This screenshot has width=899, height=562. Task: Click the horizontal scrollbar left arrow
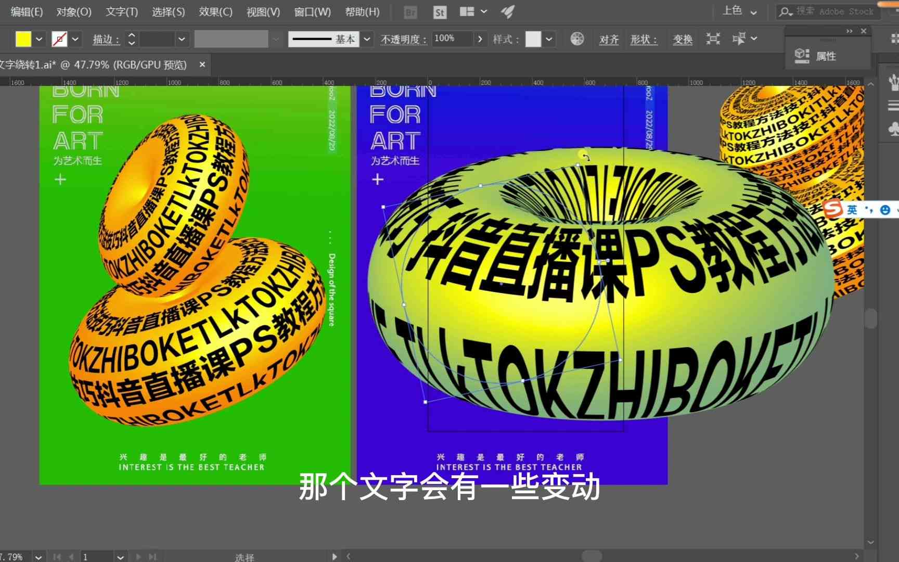pyautogui.click(x=348, y=556)
